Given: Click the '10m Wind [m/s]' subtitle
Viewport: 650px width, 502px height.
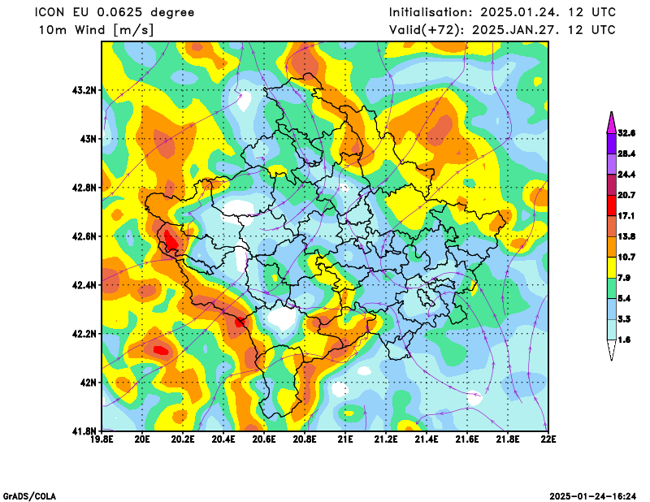Looking at the screenshot, I should pyautogui.click(x=96, y=30).
